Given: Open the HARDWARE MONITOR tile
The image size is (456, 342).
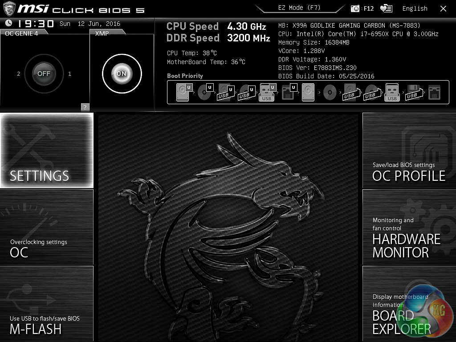Looking at the screenshot, I should (409, 227).
